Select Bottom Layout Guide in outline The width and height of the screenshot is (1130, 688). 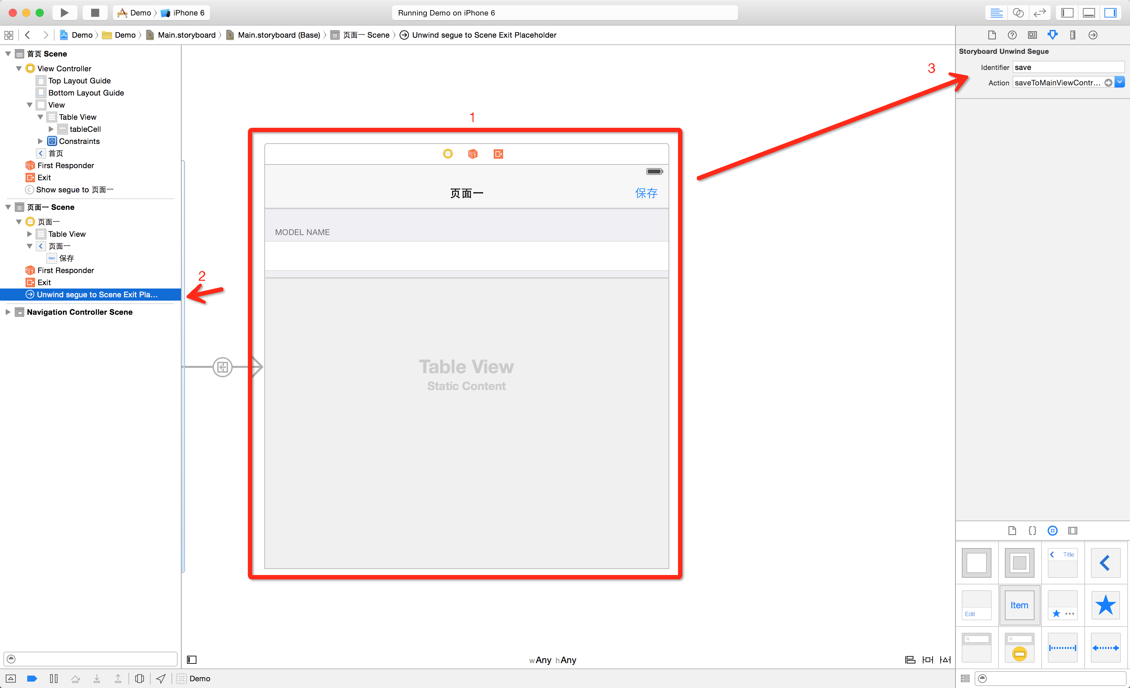(x=86, y=93)
